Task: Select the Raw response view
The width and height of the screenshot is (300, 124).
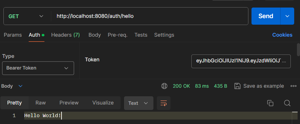Action: coord(41,103)
